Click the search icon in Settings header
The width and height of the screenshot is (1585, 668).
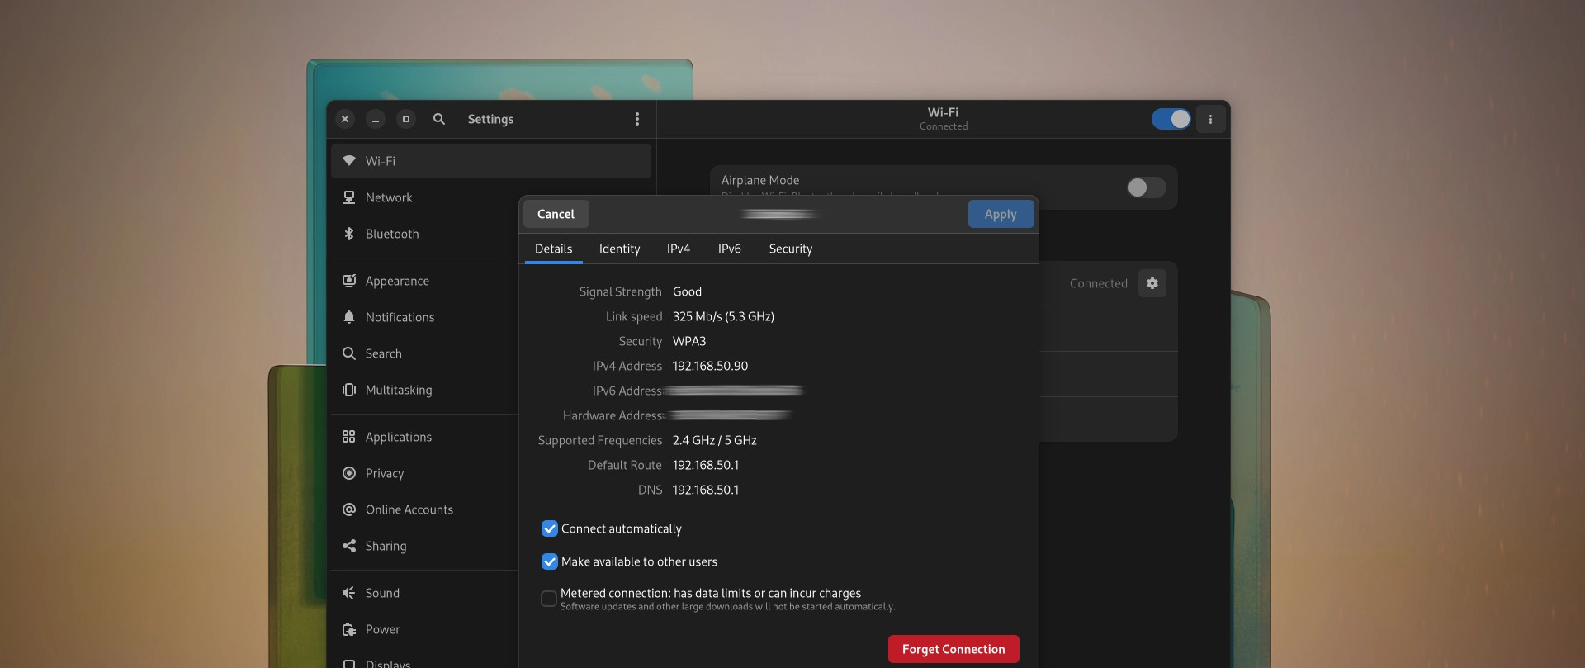point(439,119)
